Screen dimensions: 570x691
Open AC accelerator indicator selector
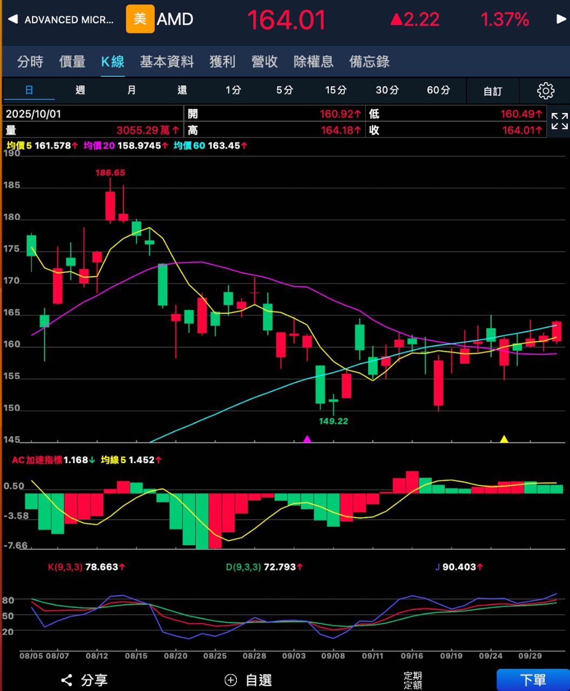pos(37,460)
